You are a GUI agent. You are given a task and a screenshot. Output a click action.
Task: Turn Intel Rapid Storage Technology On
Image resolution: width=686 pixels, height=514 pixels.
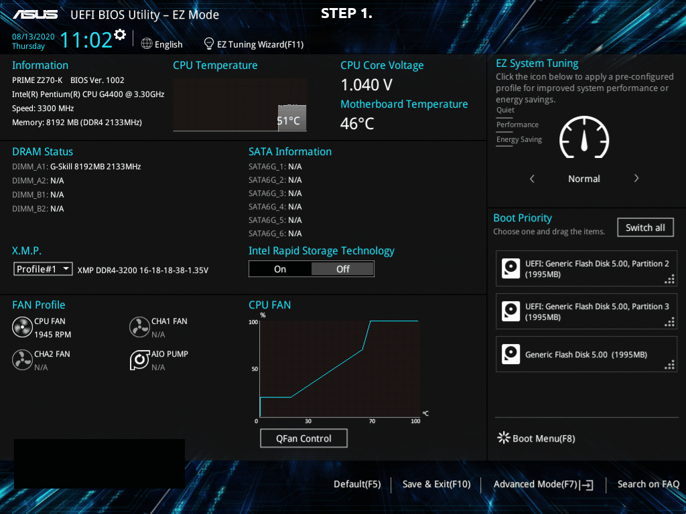tap(280, 269)
